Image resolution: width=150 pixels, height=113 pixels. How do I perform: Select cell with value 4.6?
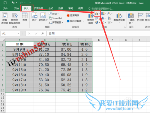click(85, 49)
